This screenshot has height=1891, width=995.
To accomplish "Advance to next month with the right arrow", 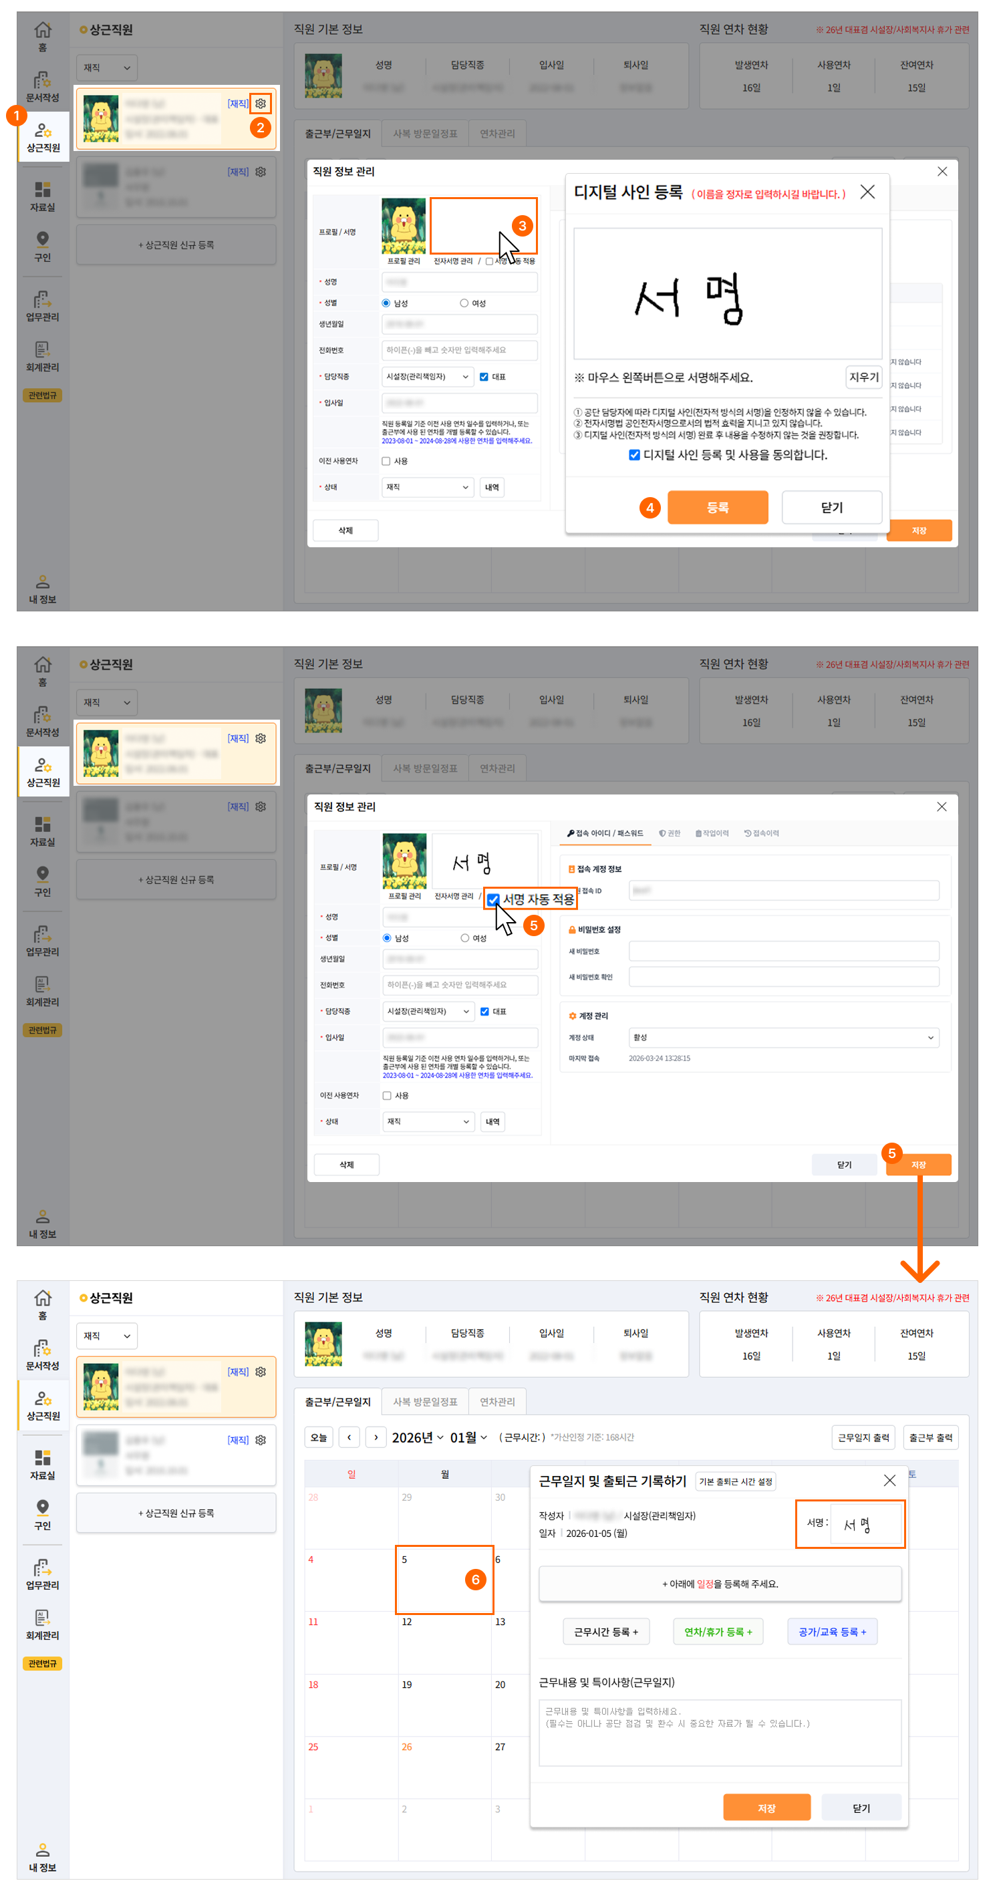I will click(x=376, y=1437).
